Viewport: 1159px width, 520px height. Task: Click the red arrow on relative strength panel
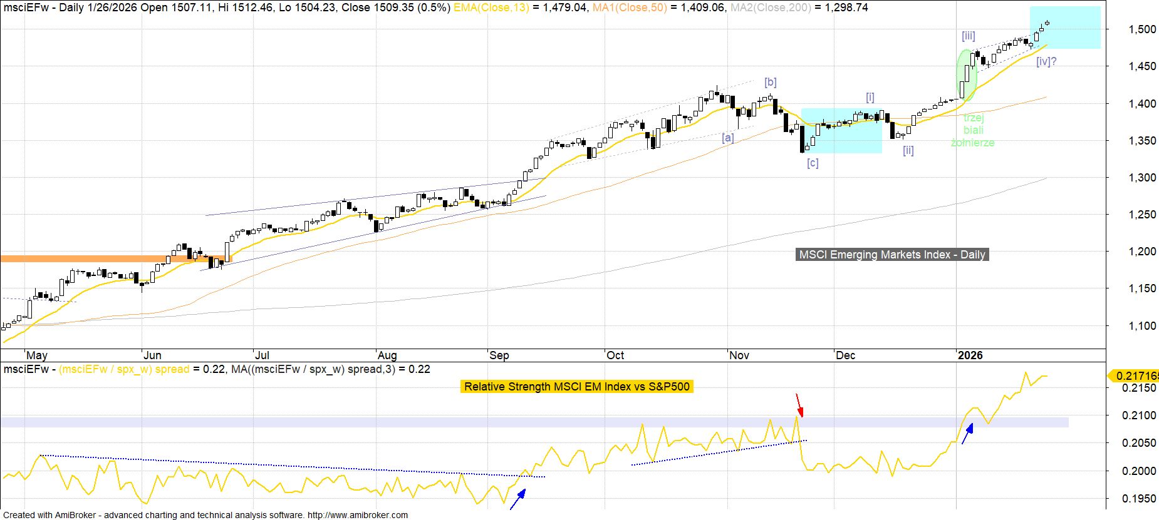[799, 405]
